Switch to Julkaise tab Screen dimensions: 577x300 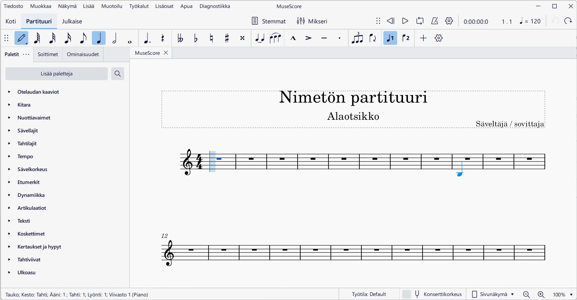(x=72, y=21)
